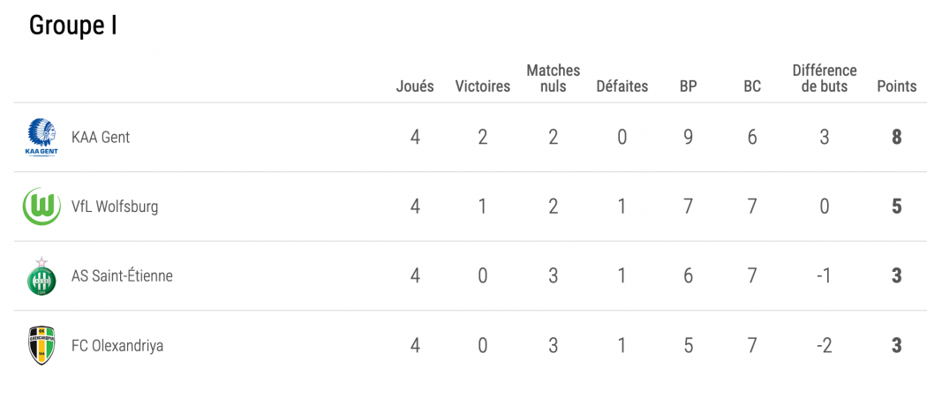Viewport: 927px width, 406px height.
Task: Open the FC Olexandriya team name
Action: pos(117,346)
